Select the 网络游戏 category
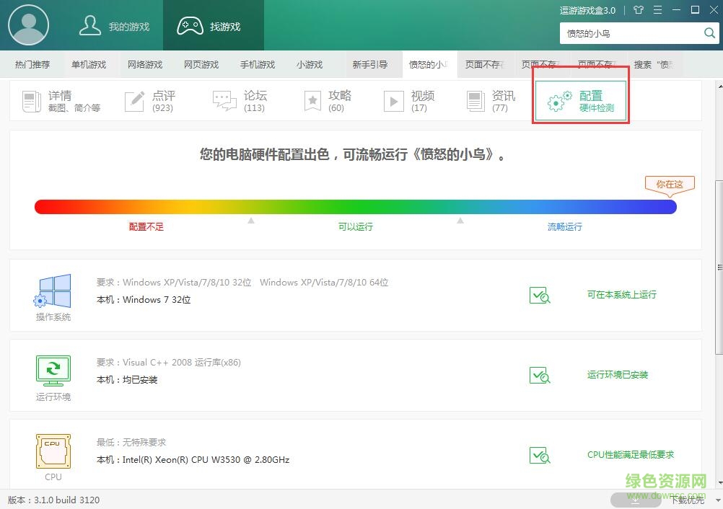Image resolution: width=723 pixels, height=509 pixels. click(144, 64)
